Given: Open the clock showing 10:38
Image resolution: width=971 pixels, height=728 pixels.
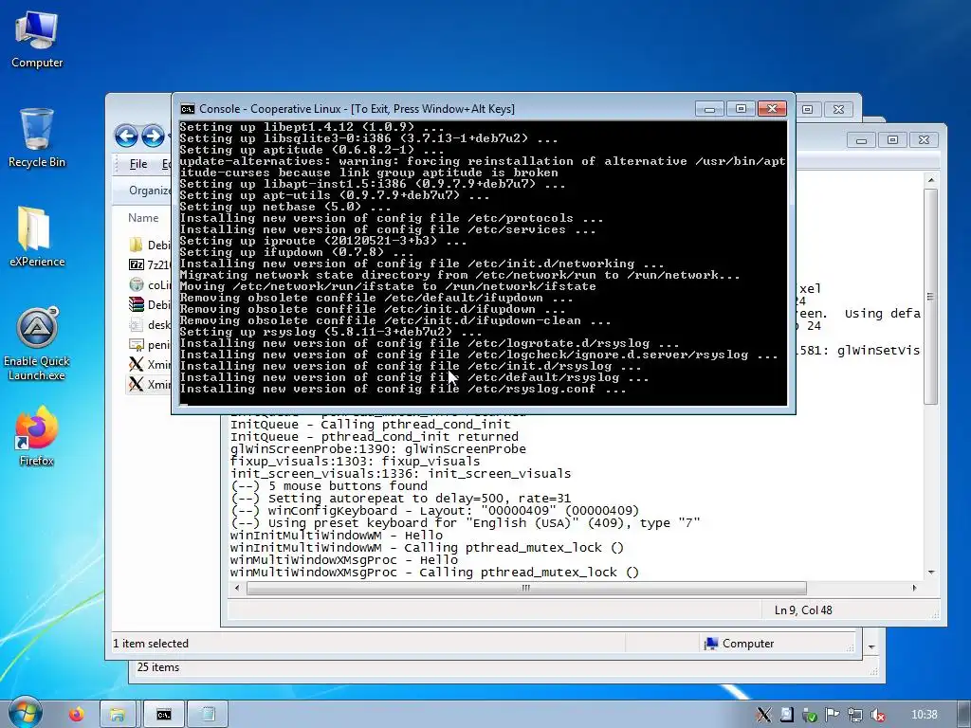Looking at the screenshot, I should click(x=924, y=715).
